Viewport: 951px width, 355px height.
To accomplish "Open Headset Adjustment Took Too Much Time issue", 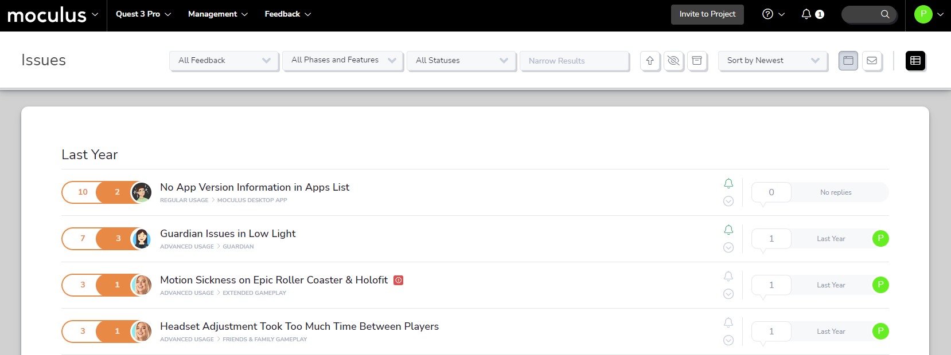I will 299,326.
